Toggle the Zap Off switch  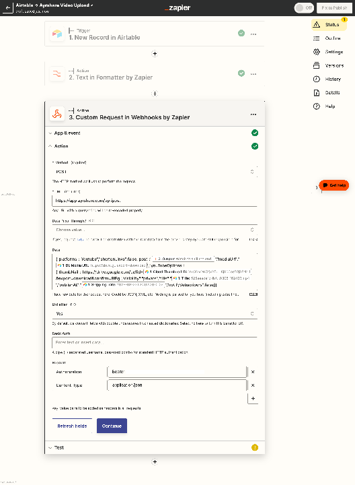point(304,7)
